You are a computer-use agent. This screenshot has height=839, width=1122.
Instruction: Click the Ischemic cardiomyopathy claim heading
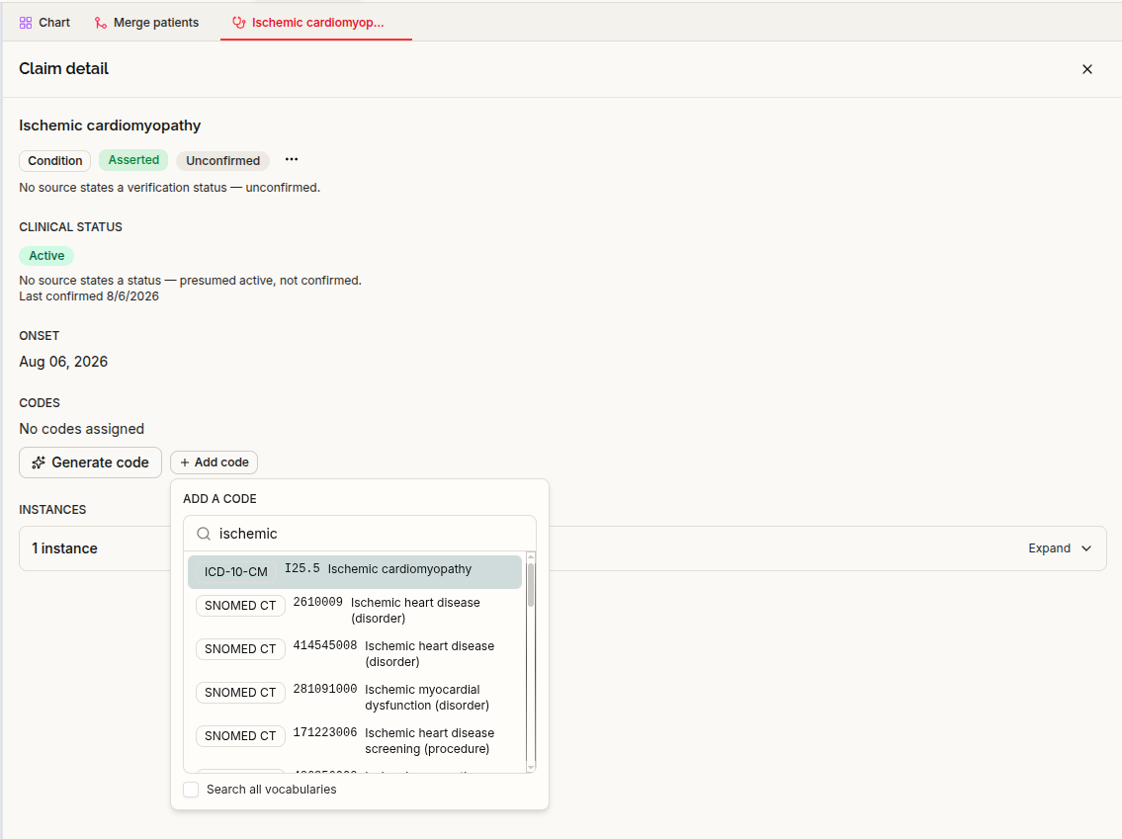[110, 126]
